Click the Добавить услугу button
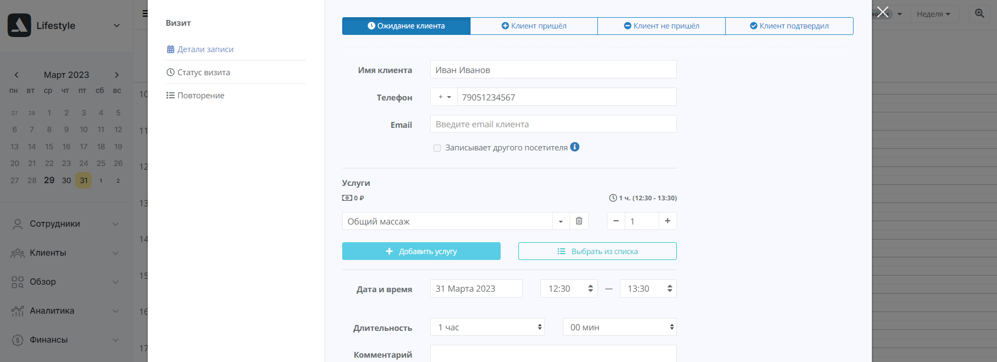997x362 pixels. tap(421, 251)
